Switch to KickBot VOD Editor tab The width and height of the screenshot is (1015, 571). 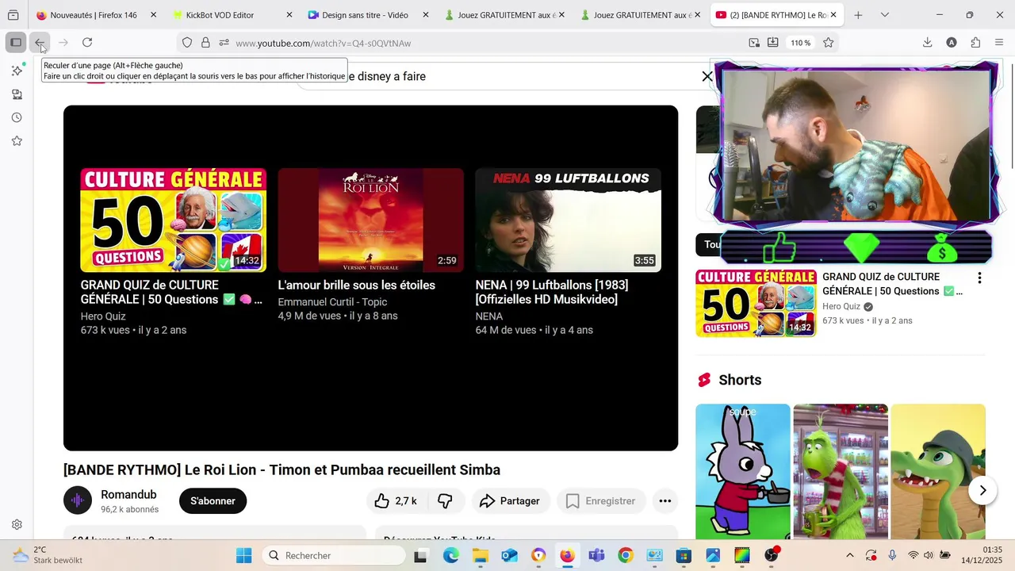click(232, 15)
